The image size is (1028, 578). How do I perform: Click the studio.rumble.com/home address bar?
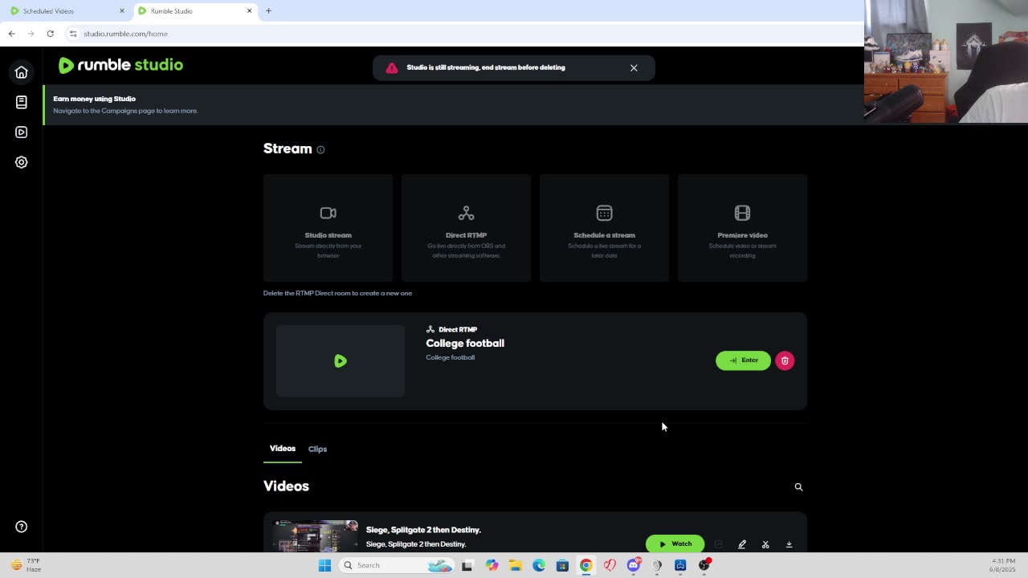tap(125, 34)
